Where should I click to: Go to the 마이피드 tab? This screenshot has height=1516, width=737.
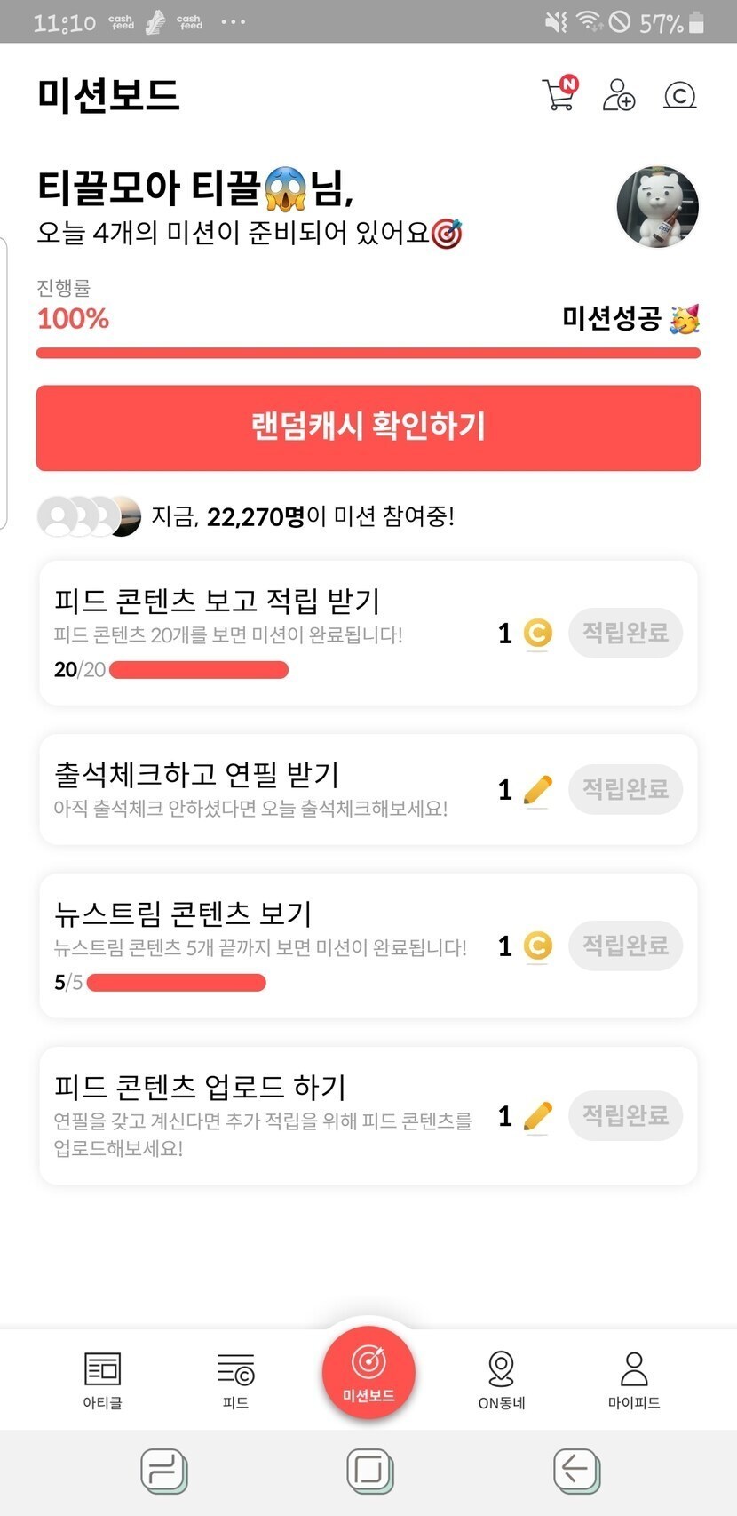click(634, 1379)
